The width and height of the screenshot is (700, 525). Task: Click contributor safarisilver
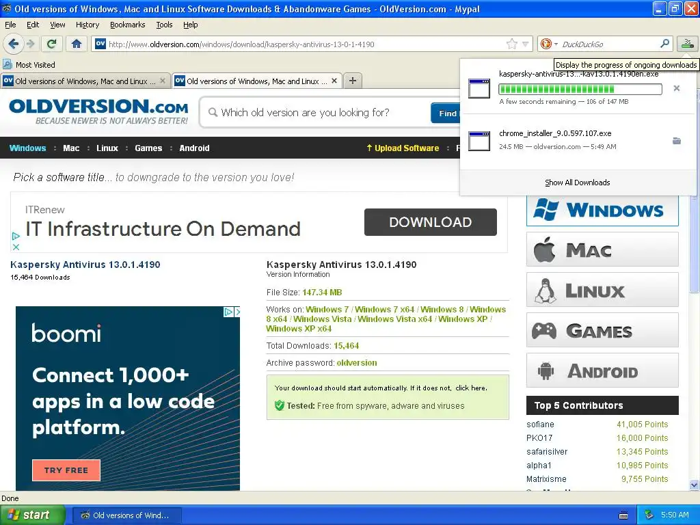coord(547,451)
